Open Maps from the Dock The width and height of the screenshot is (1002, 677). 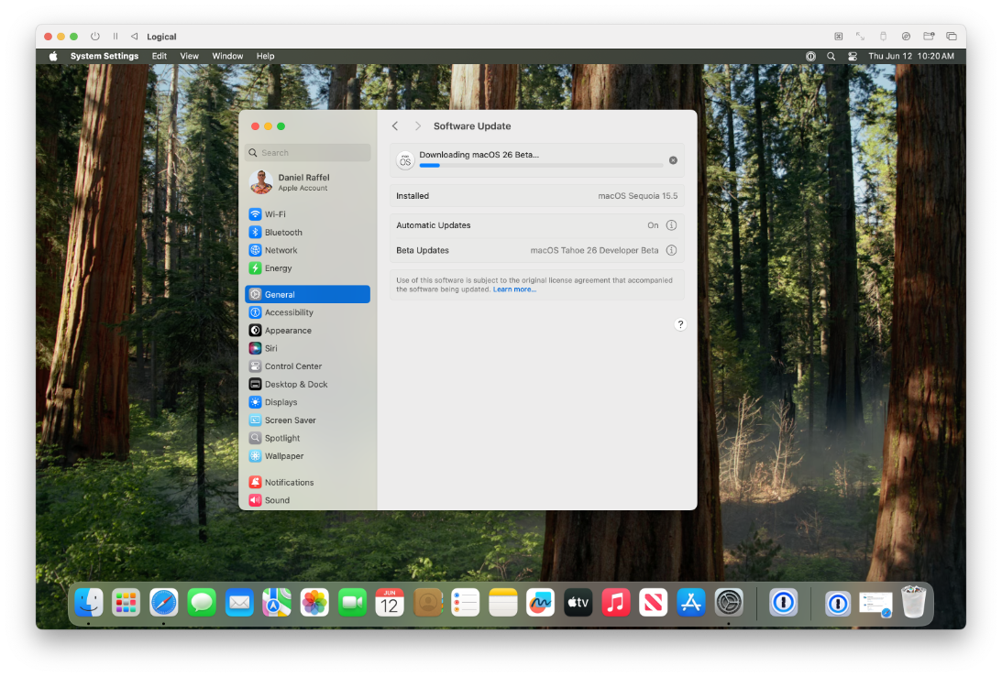[277, 602]
